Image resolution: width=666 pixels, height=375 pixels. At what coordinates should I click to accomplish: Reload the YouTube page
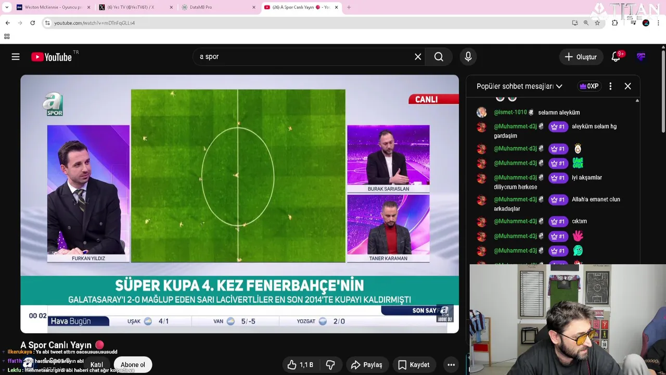tap(32, 23)
